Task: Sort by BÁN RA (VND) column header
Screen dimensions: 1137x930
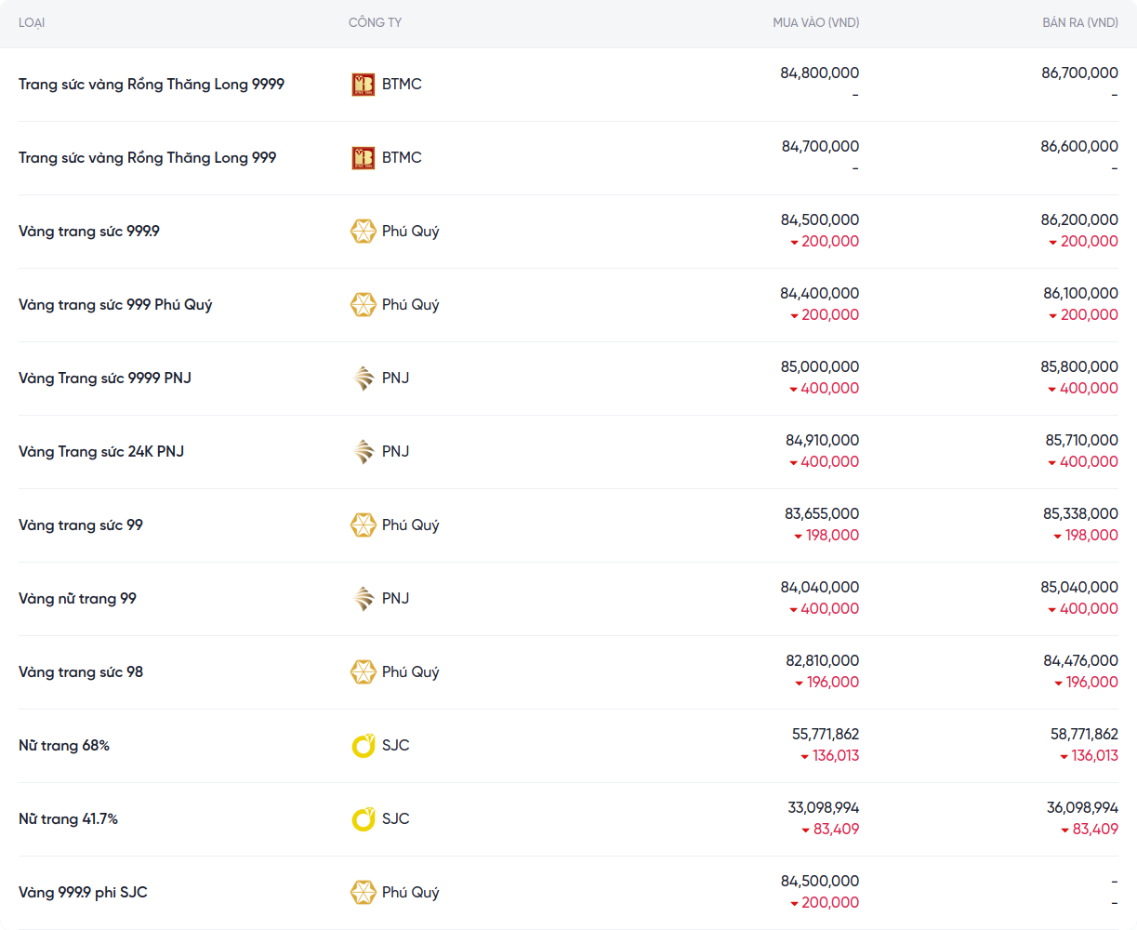Action: 1079,22
